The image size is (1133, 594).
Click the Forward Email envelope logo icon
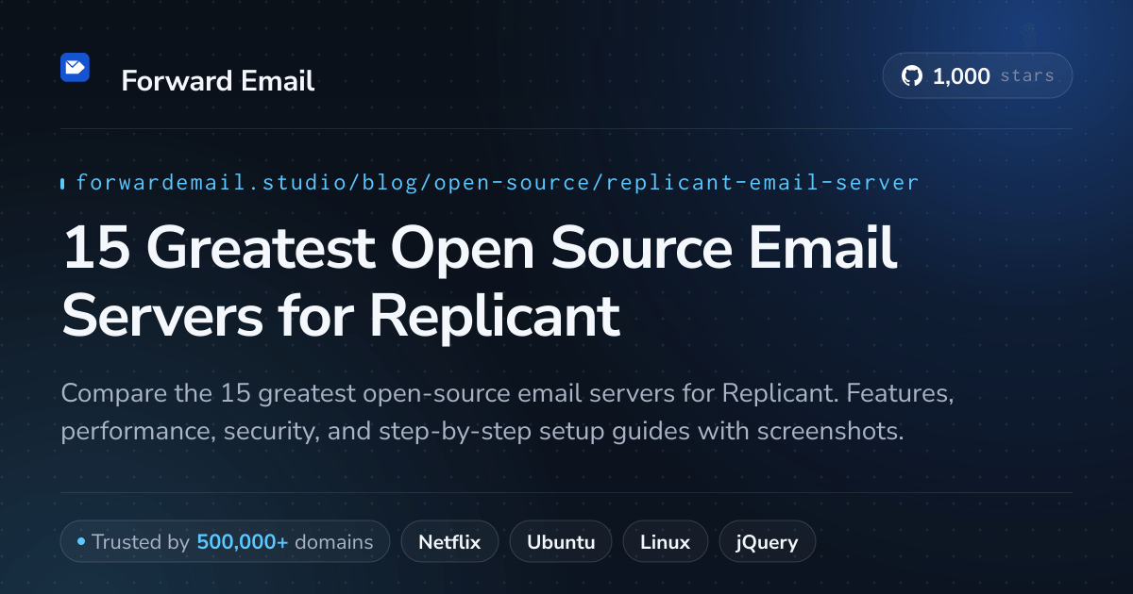[75, 67]
